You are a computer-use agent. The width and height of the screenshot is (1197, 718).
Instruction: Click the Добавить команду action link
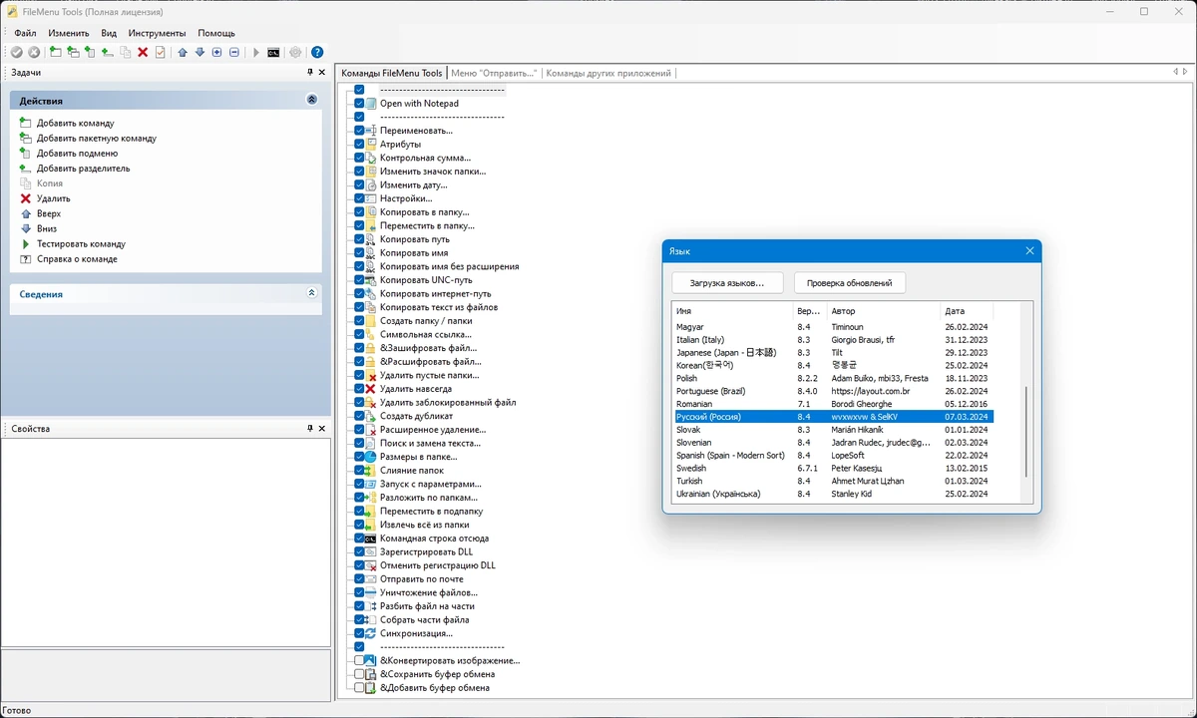(76, 124)
